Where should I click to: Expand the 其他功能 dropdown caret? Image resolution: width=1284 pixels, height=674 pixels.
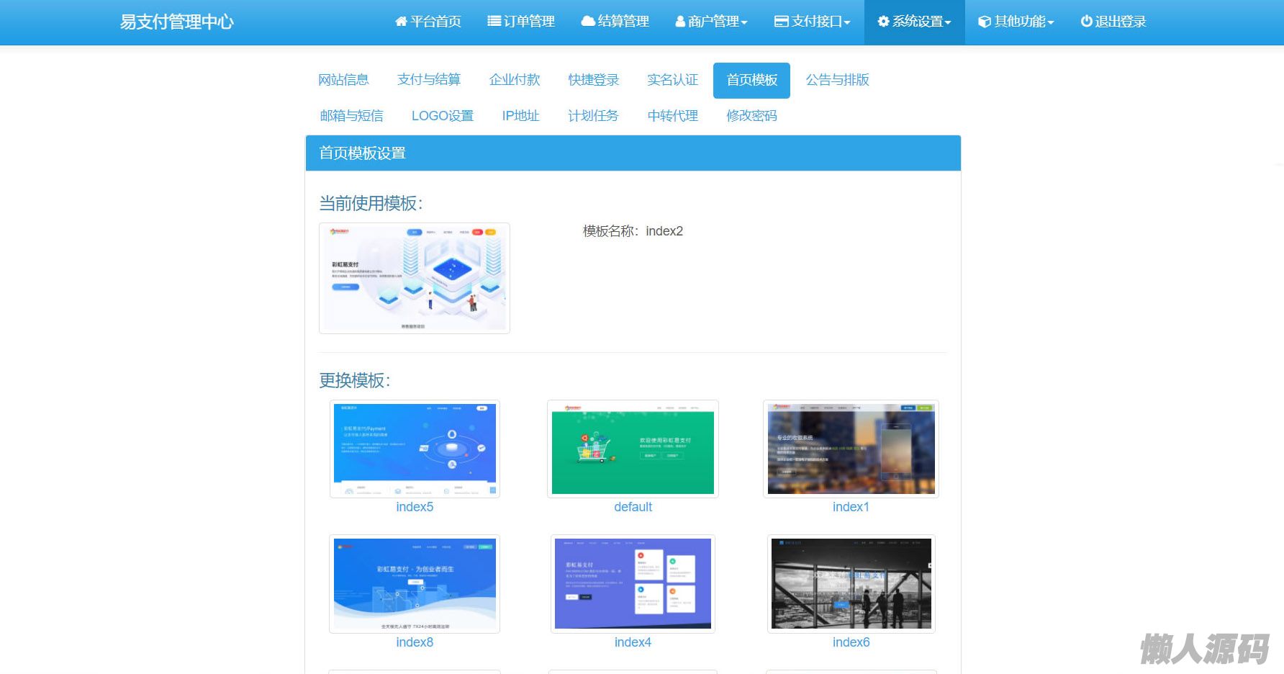1051,23
